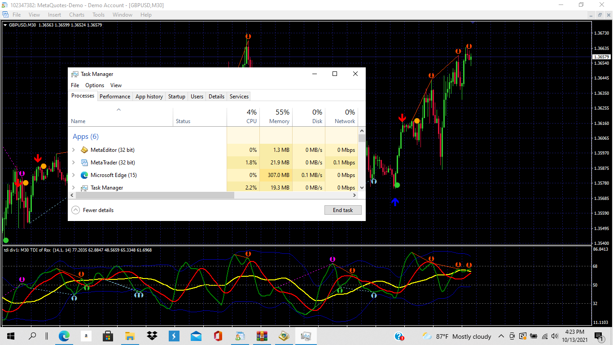Viewport: 613px width, 345px height.
Task: Open File Explorer from the taskbar
Action: click(x=130, y=336)
